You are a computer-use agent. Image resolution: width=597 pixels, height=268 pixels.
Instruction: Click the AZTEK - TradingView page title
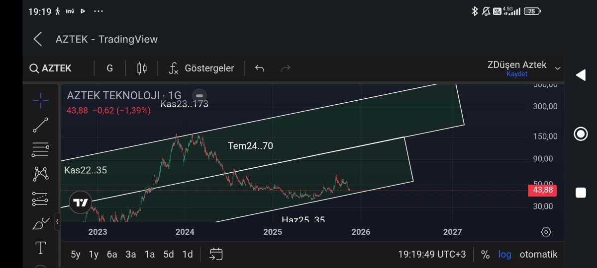[x=106, y=39]
